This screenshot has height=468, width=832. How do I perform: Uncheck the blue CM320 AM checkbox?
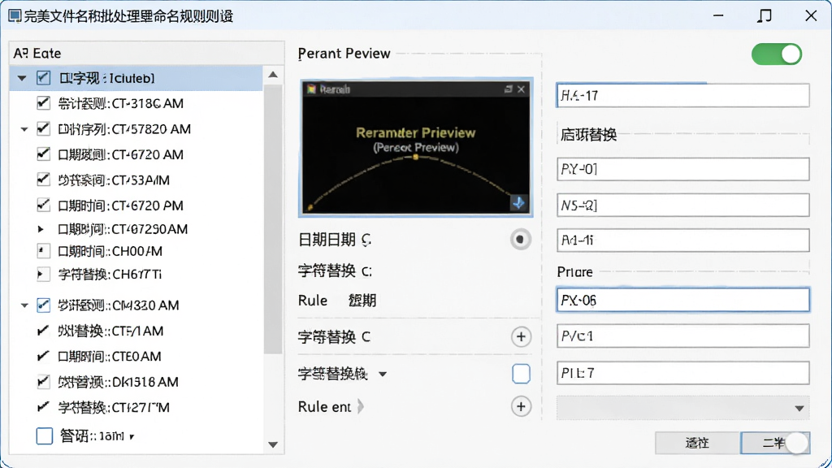[x=44, y=305]
